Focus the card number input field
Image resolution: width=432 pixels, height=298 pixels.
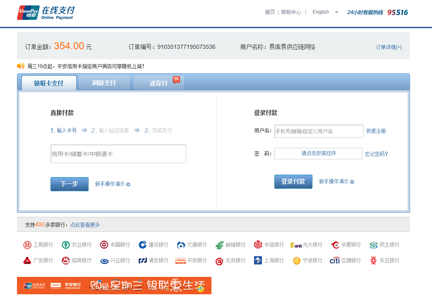(118, 154)
